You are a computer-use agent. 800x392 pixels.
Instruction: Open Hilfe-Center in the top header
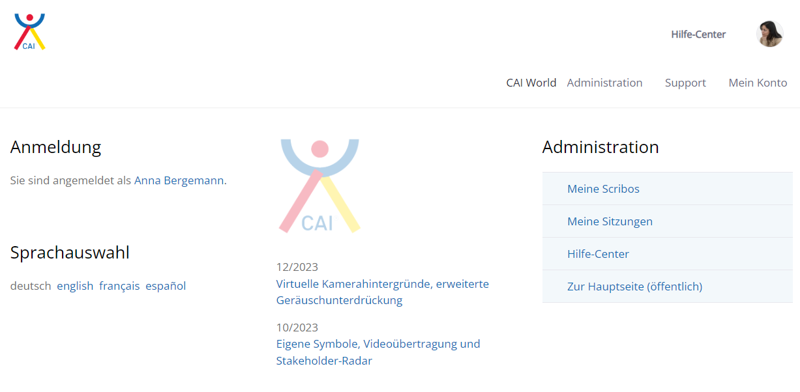click(698, 35)
